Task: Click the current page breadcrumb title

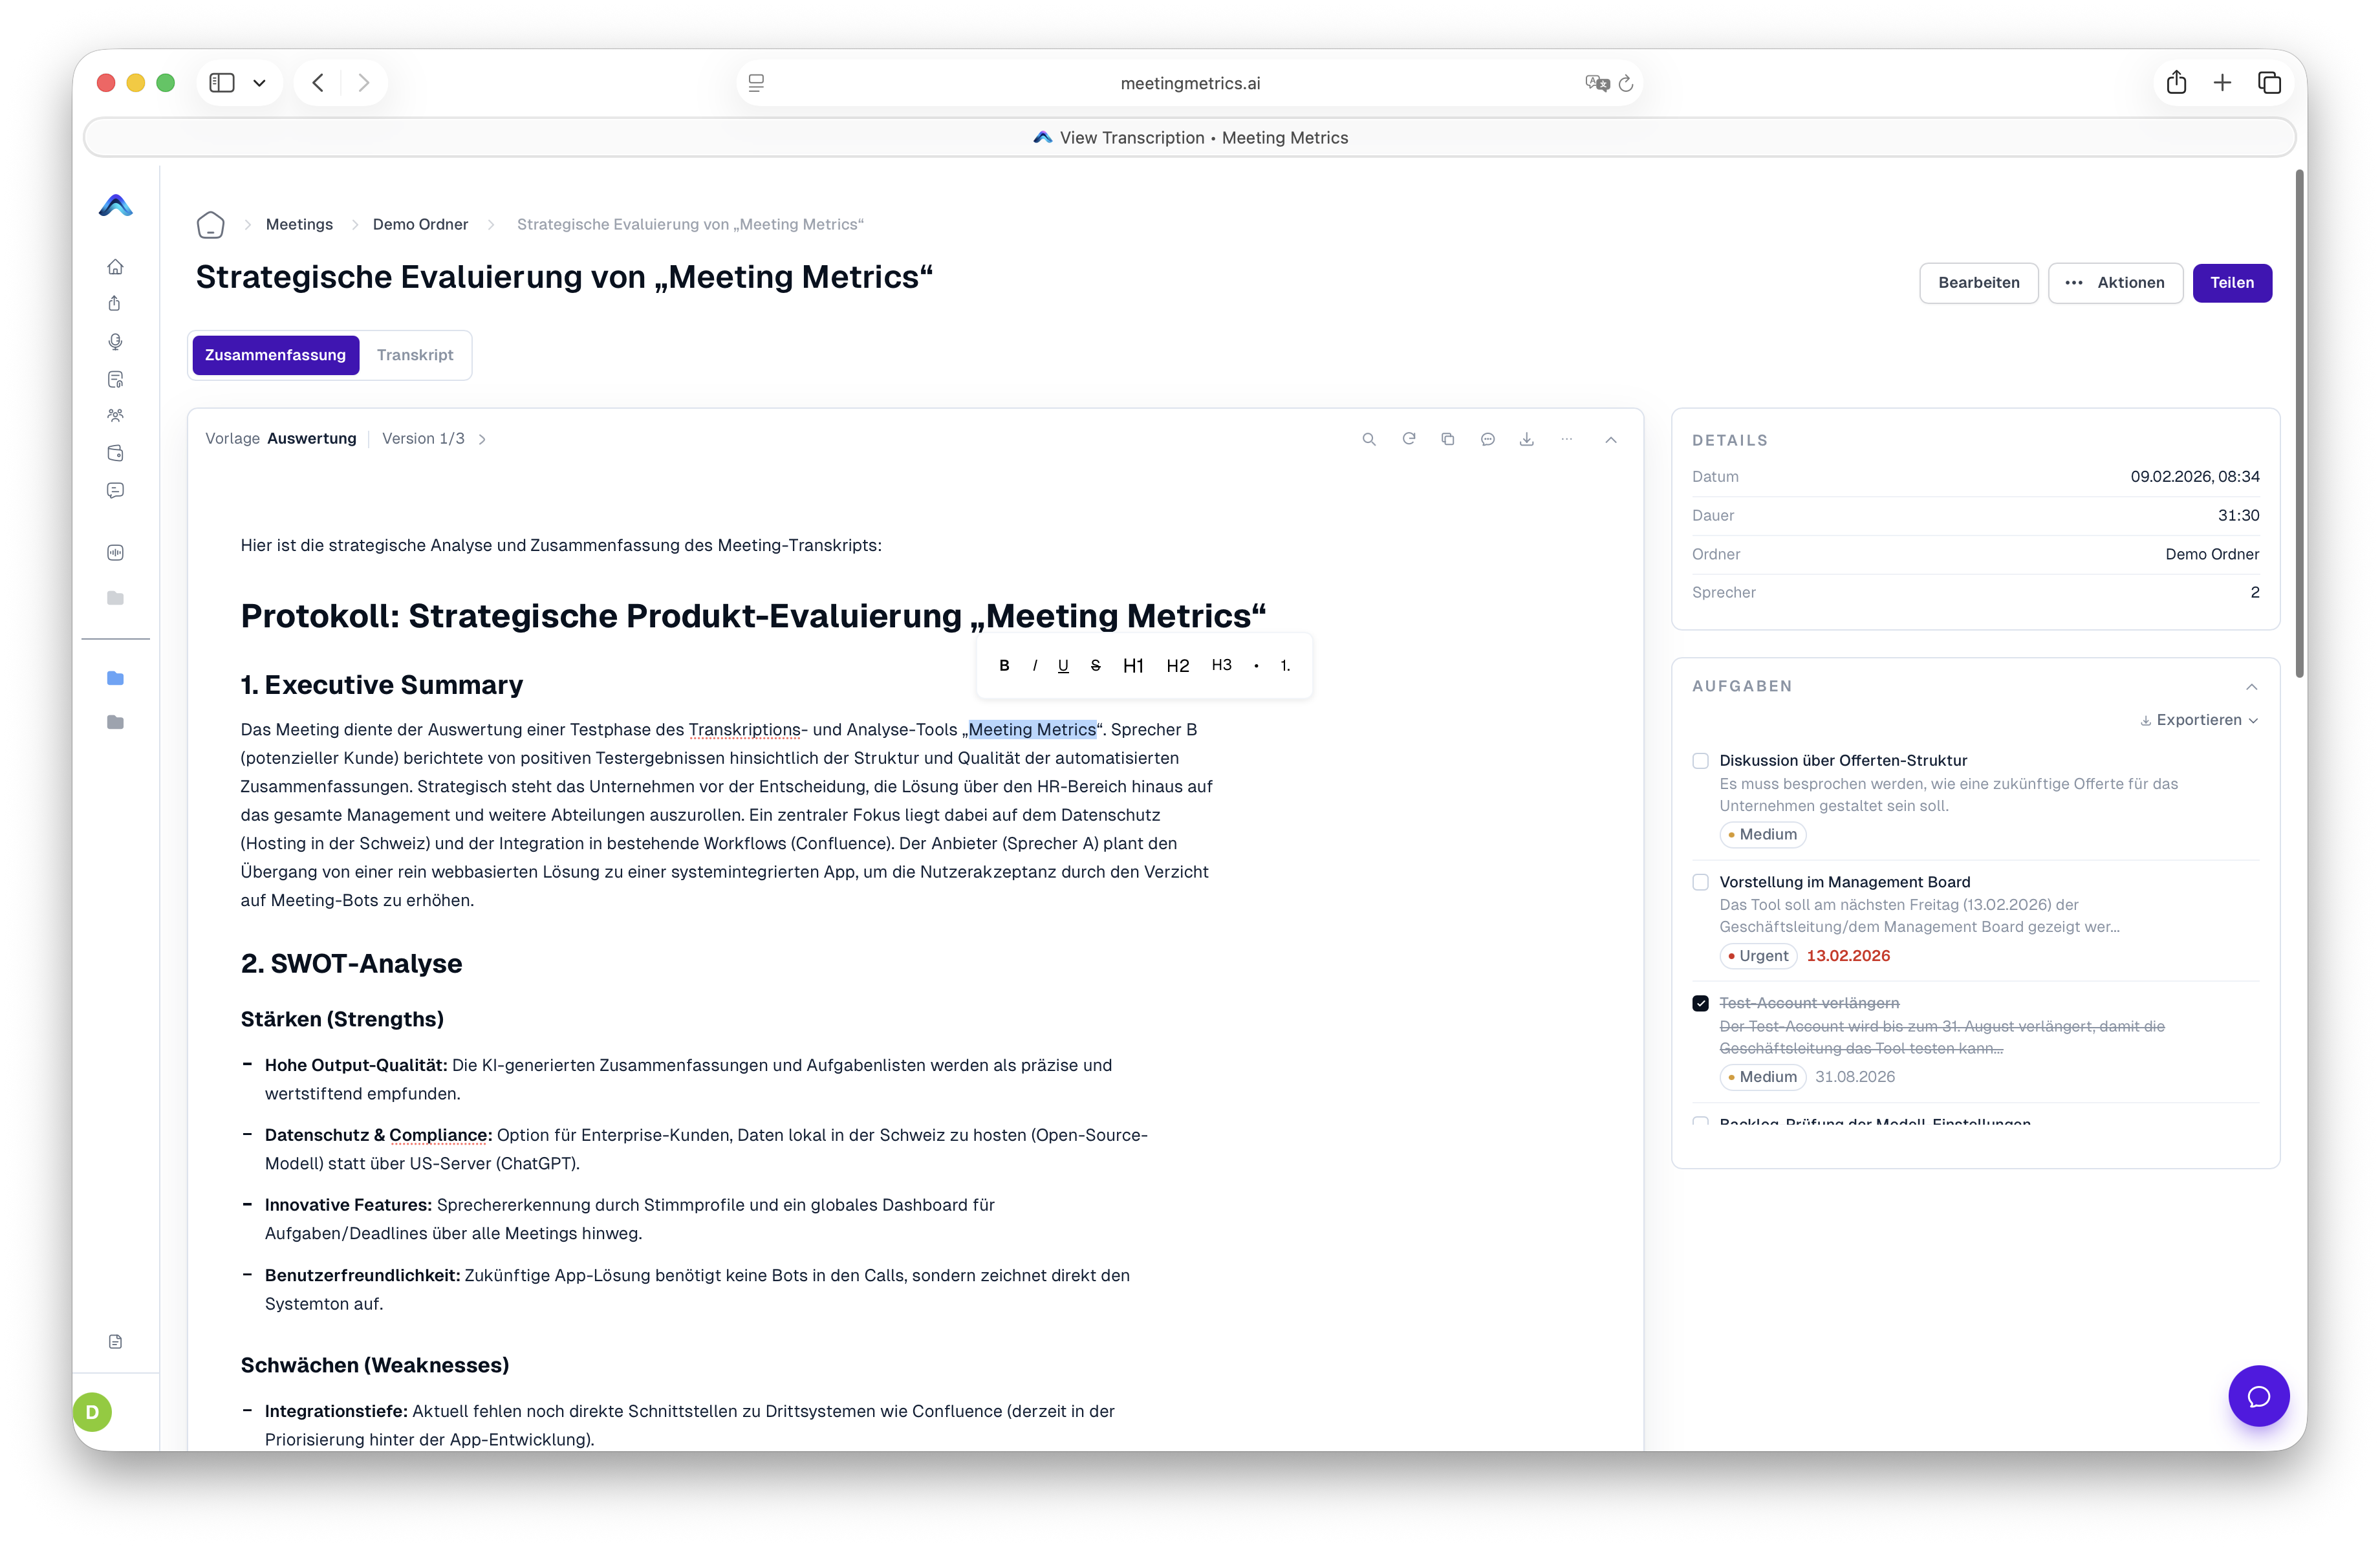Action: 690,225
